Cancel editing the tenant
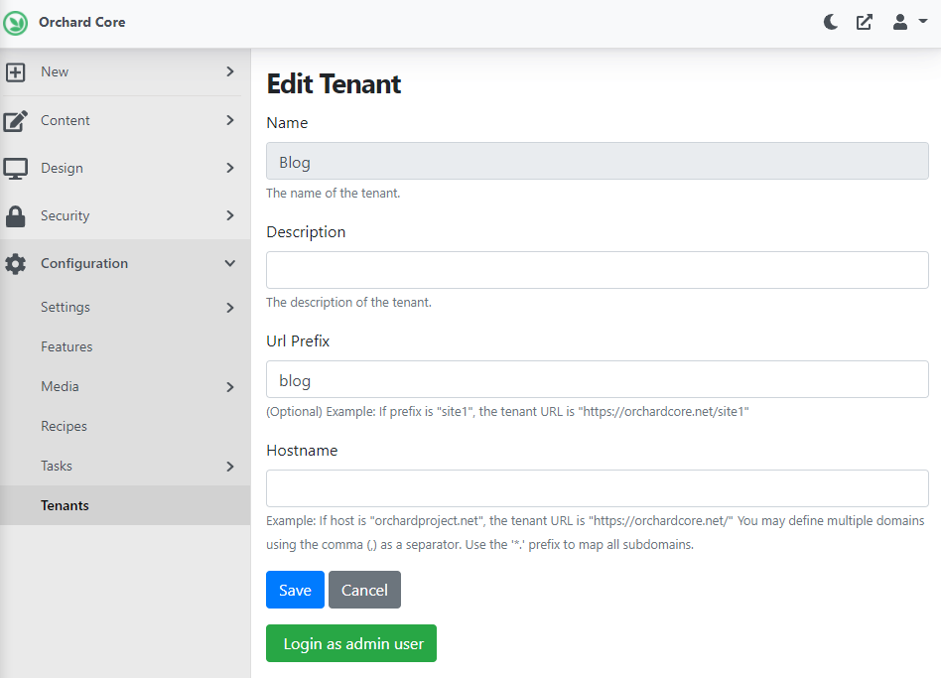This screenshot has width=941, height=678. 364,590
